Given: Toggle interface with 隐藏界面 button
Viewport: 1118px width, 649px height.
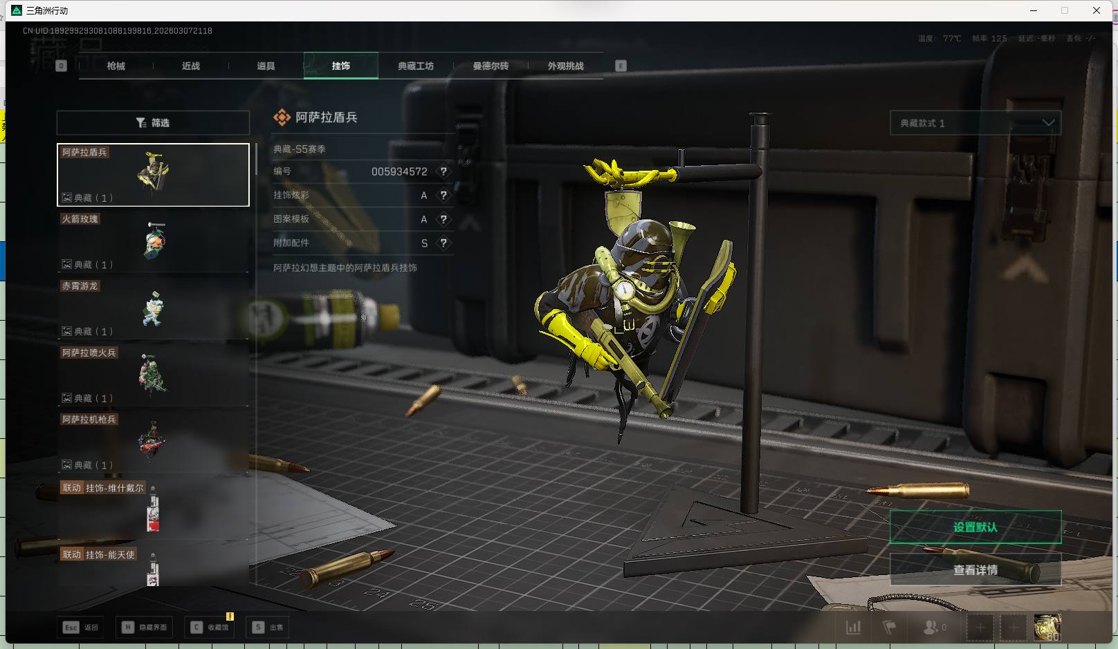Looking at the screenshot, I should pos(145,628).
